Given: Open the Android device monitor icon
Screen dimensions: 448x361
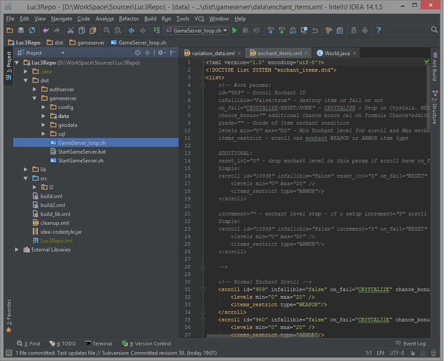Looking at the screenshot, I should click(365, 30).
